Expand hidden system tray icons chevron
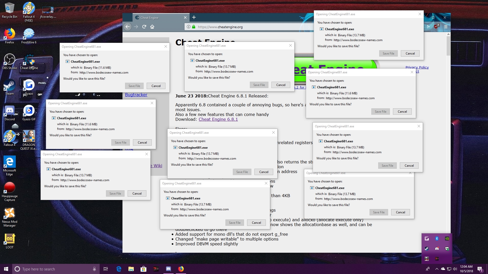The image size is (488, 274). [x=437, y=269]
